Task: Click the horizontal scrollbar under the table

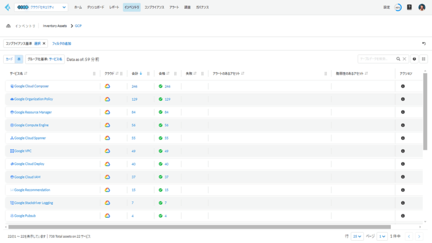Action: click(200, 227)
